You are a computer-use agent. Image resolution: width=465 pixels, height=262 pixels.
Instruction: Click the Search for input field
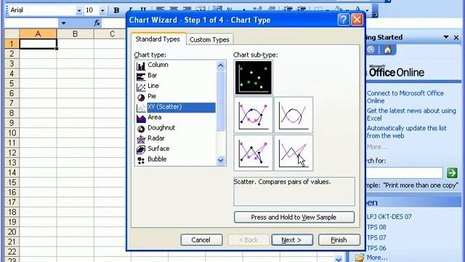[405, 173]
